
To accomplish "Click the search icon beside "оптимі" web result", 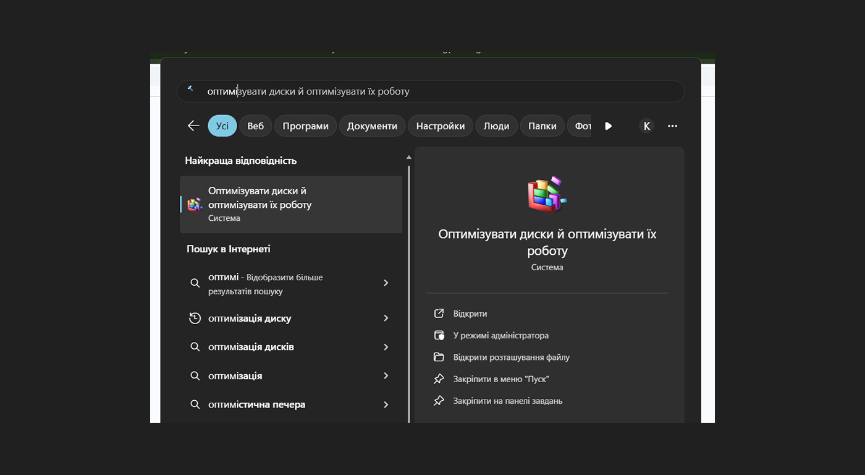I will [195, 283].
